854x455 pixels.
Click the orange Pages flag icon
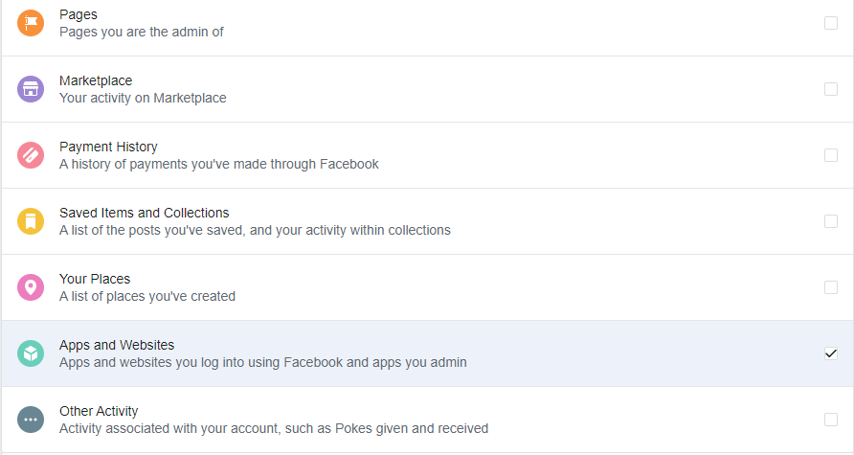[31, 23]
